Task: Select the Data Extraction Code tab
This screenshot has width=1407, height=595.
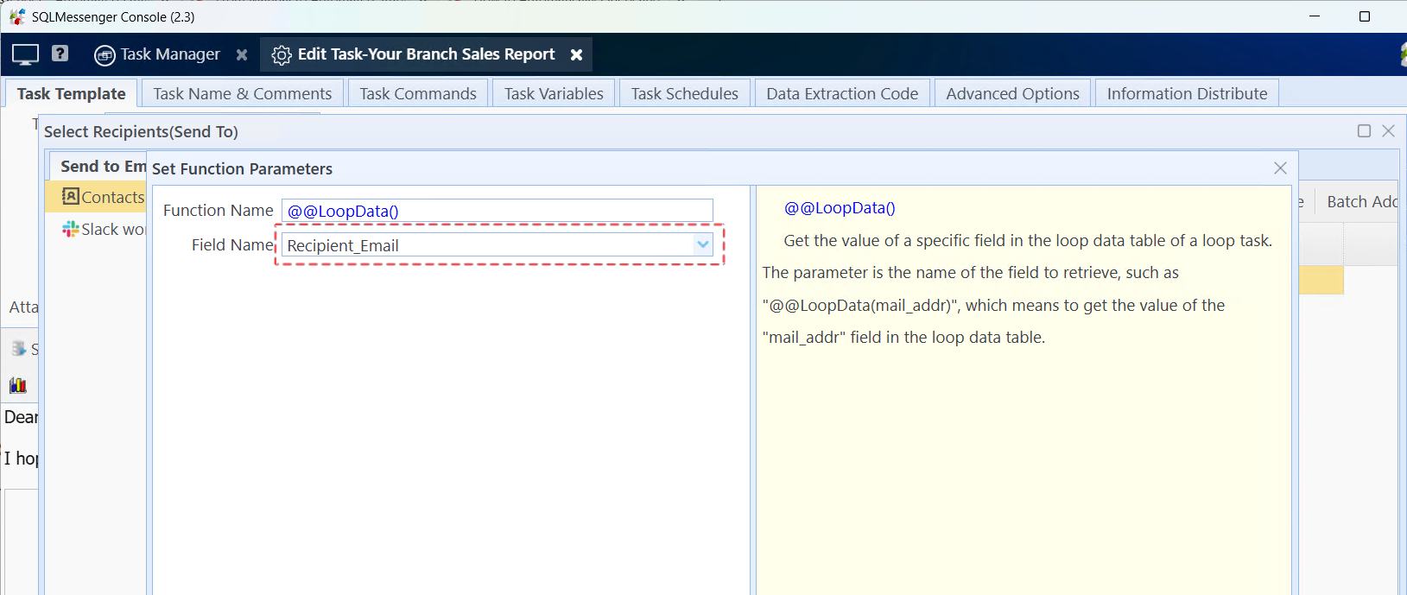Action: (842, 93)
